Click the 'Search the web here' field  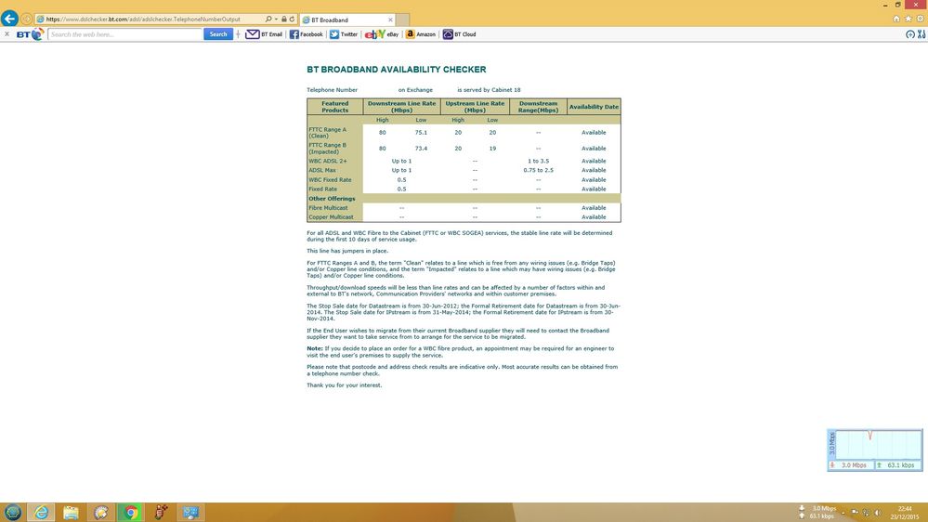125,34
